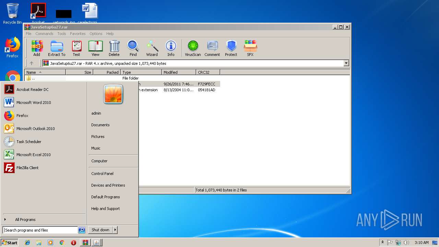Screen dimensions: 439x247
Task: Click Internet Explorer icon in taskbar
Action: tap(27, 243)
